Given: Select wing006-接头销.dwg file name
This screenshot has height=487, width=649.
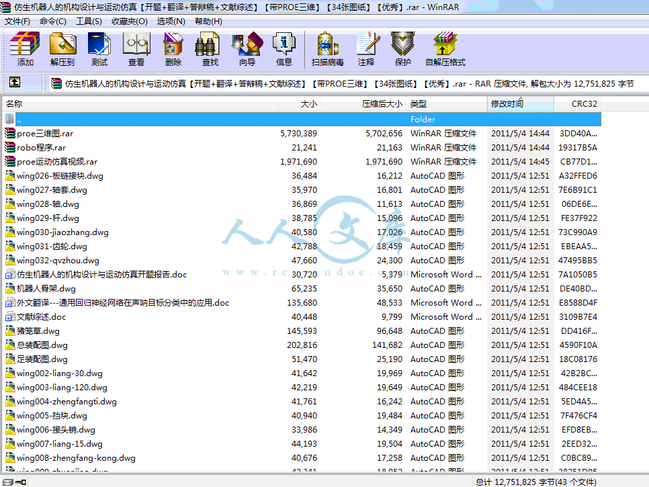Looking at the screenshot, I should tap(56, 429).
